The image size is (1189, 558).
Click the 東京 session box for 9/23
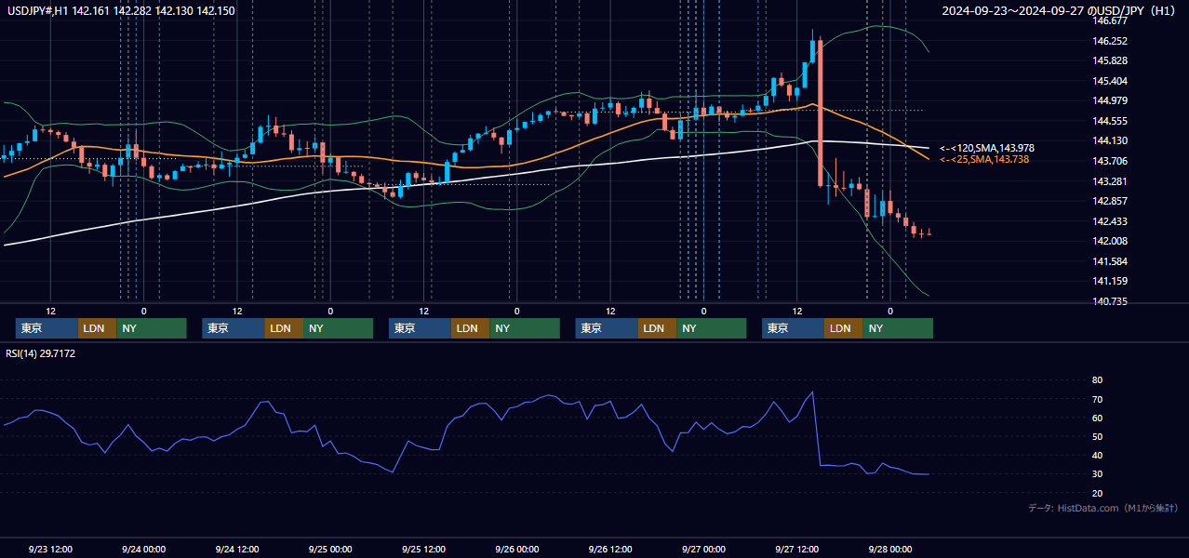click(47, 328)
